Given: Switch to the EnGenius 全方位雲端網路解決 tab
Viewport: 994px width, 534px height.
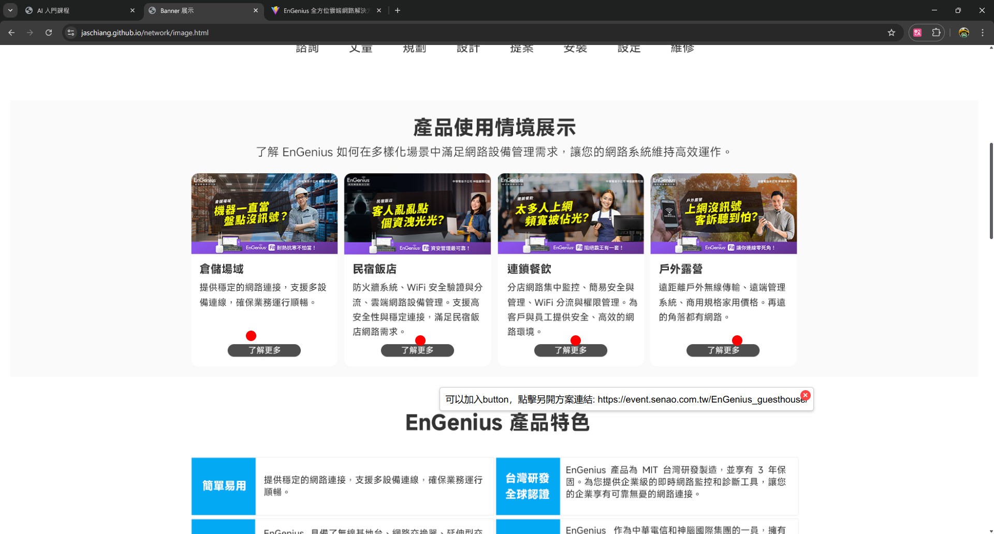Looking at the screenshot, I should 326,10.
